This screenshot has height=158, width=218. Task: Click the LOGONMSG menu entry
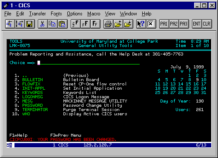tap(32, 97)
